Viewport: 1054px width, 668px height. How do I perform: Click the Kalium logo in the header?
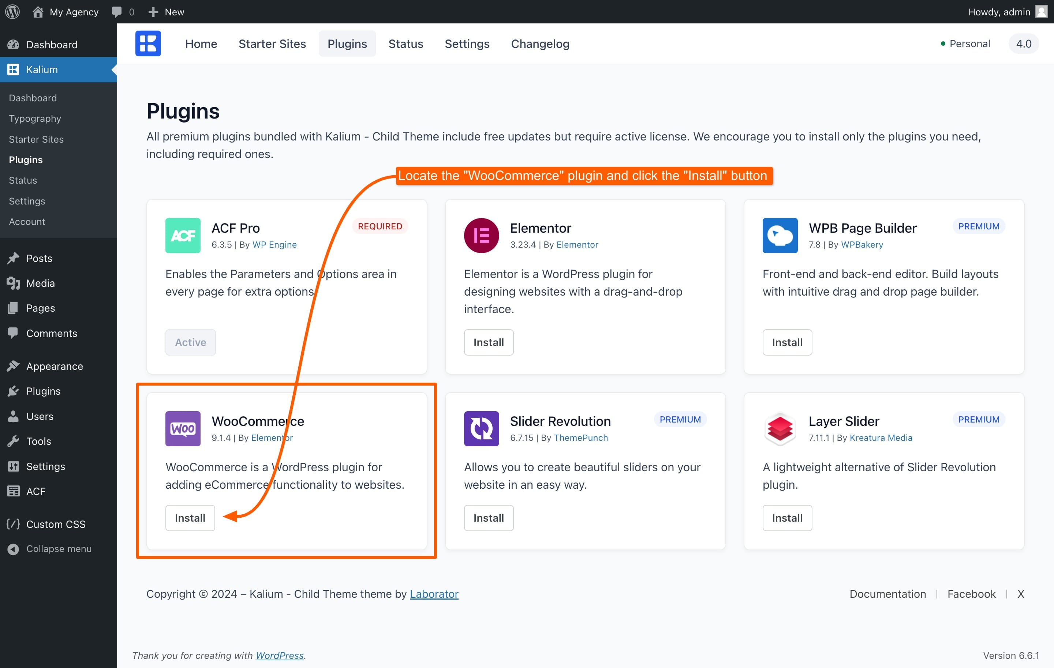tap(148, 43)
